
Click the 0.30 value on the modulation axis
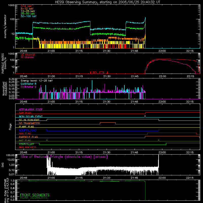pos(12,79)
